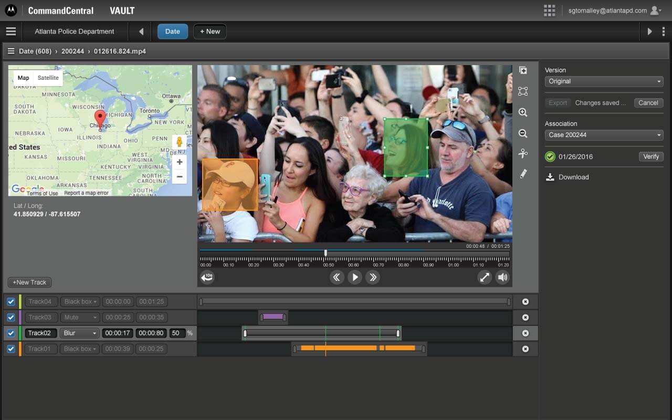Viewport: 672px width, 420px height.
Task: Open the Track02 Blur effect dropdown
Action: [x=79, y=333]
